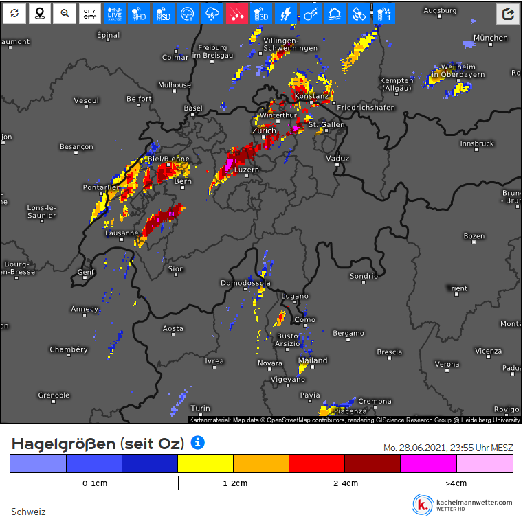Click the Turin city label
523x517 pixels.
coord(201,408)
